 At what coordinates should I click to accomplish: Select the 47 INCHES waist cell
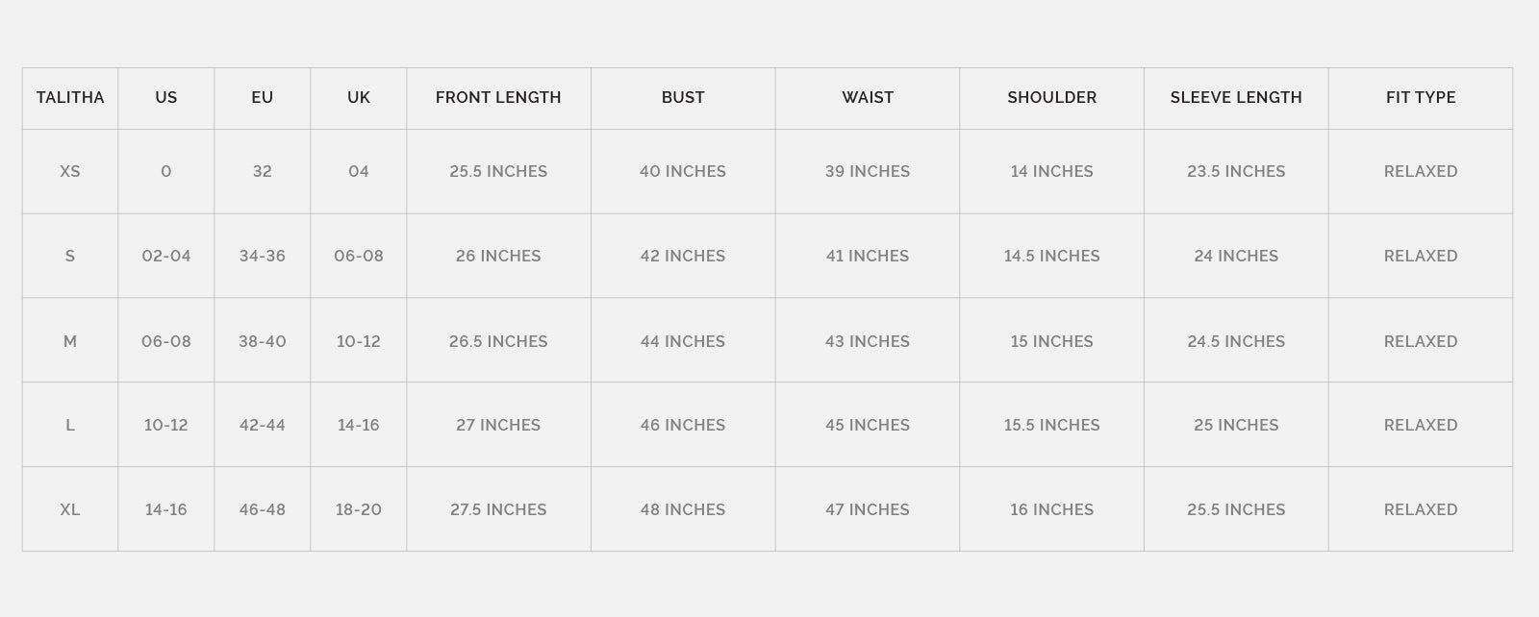click(x=868, y=509)
